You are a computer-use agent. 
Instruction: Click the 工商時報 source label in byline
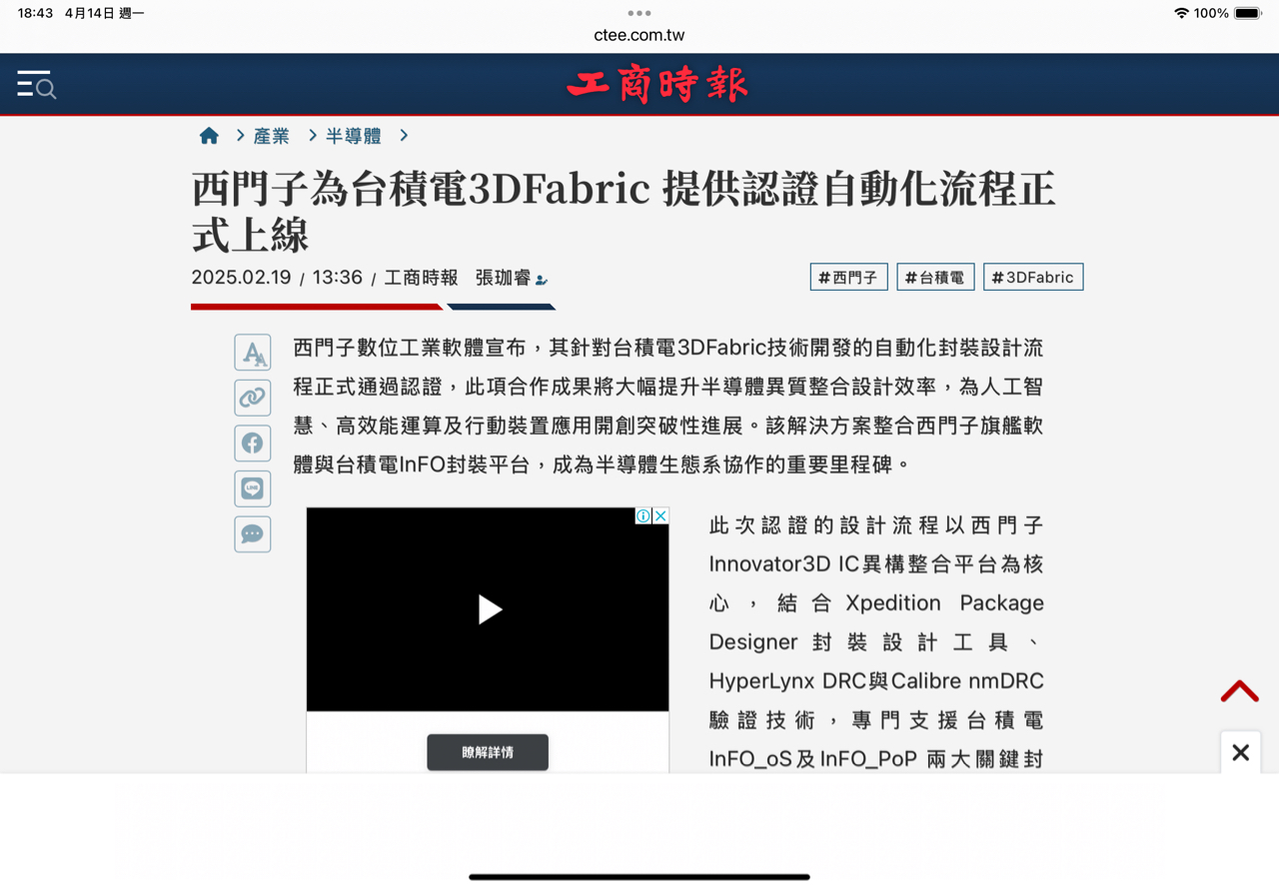click(421, 278)
